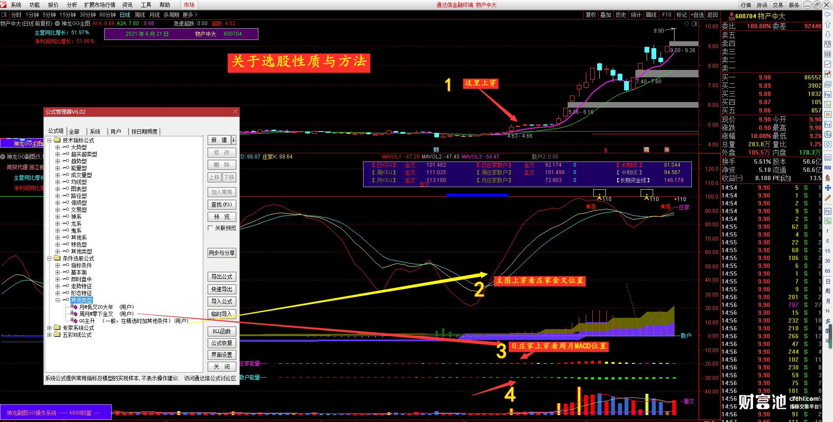833x422 pixels.
Task: Open the 扩展市场行情 menu
Action: [100, 5]
